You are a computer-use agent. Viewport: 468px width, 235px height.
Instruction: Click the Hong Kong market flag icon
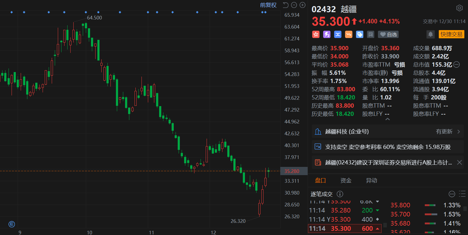316,34
